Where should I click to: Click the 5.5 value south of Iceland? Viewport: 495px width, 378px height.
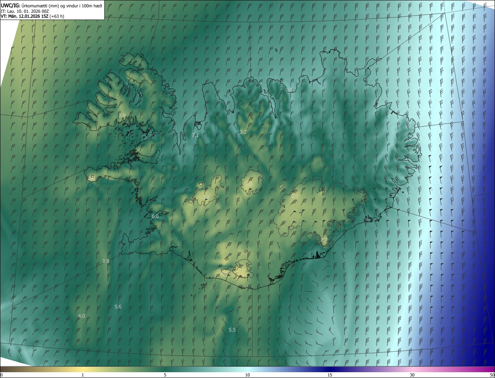point(232,330)
